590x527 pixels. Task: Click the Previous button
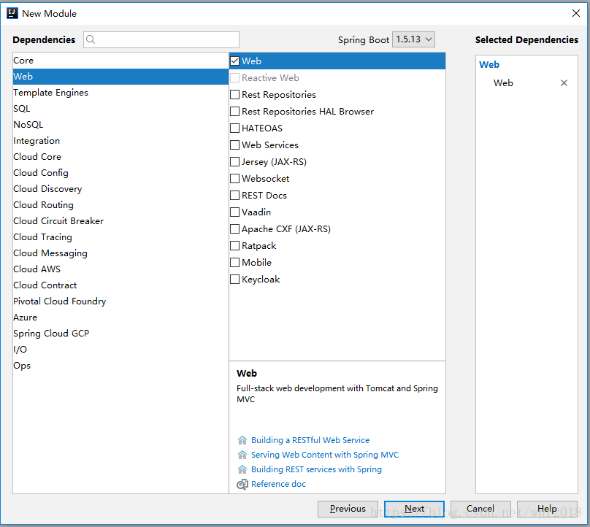[x=348, y=509]
